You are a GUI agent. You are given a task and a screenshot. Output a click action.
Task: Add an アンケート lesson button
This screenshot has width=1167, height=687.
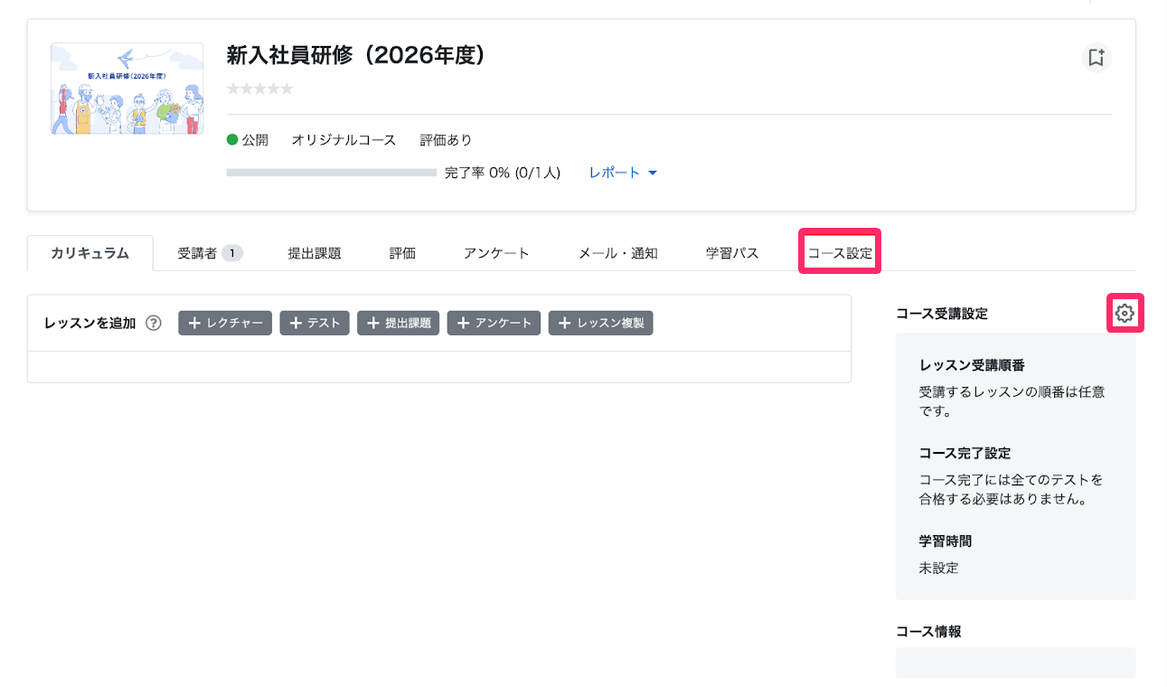pyautogui.click(x=494, y=323)
